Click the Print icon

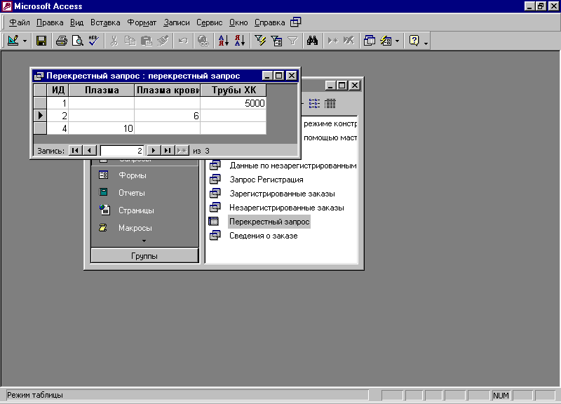click(62, 41)
